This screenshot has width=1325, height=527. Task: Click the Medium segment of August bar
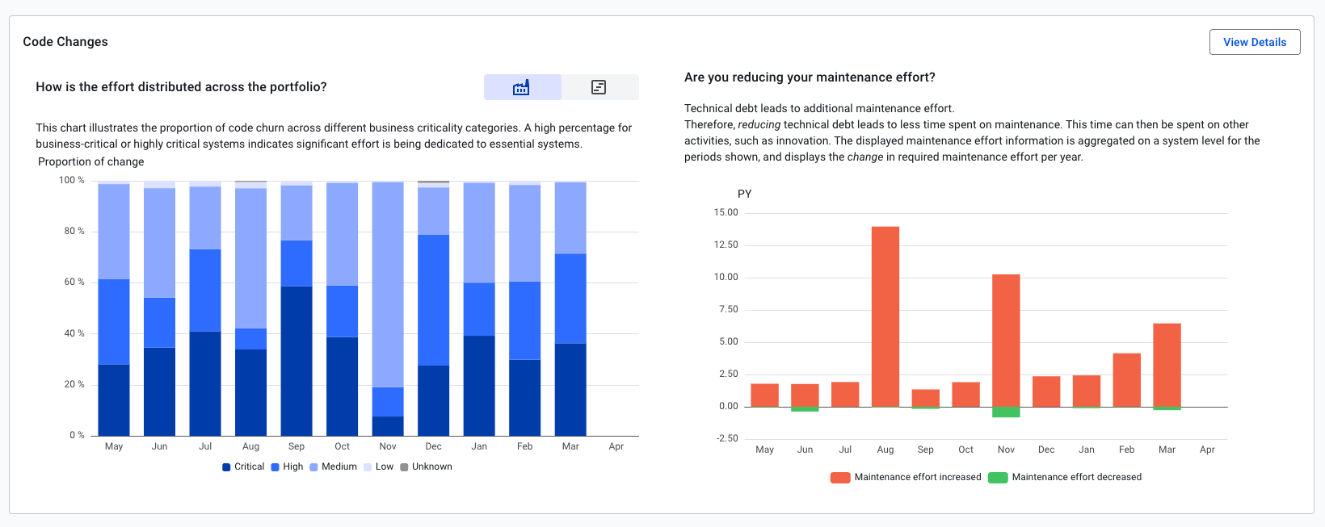251,258
